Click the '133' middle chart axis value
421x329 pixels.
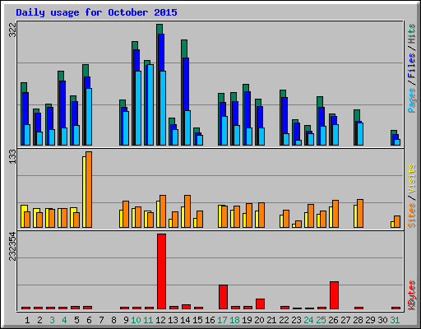12,157
